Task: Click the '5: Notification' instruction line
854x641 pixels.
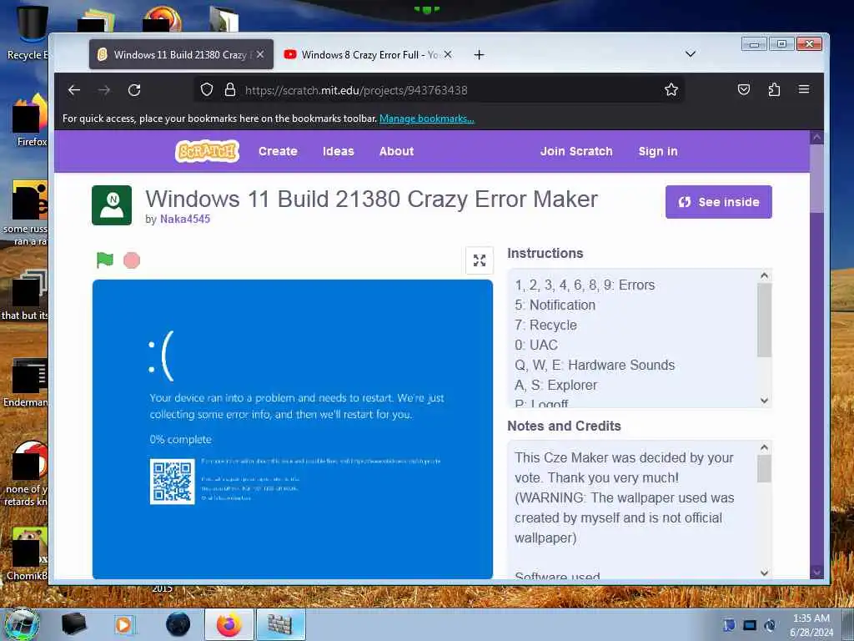Action: pos(555,305)
